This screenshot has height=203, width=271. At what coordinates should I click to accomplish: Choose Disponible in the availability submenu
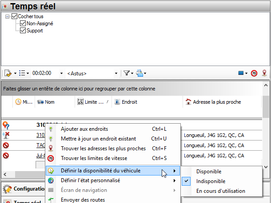point(209,172)
